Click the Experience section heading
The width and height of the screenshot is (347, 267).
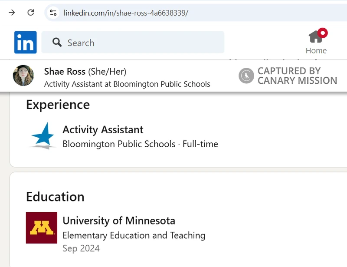coord(58,105)
